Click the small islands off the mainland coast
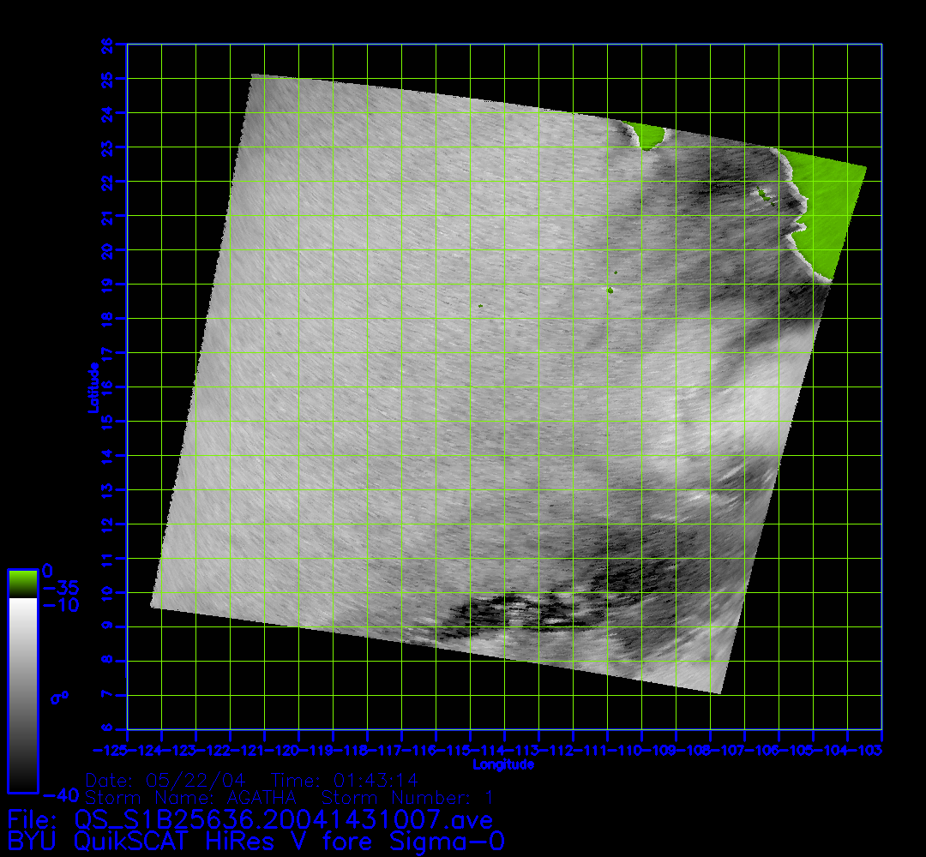926x857 pixels. pyautogui.click(x=763, y=194)
